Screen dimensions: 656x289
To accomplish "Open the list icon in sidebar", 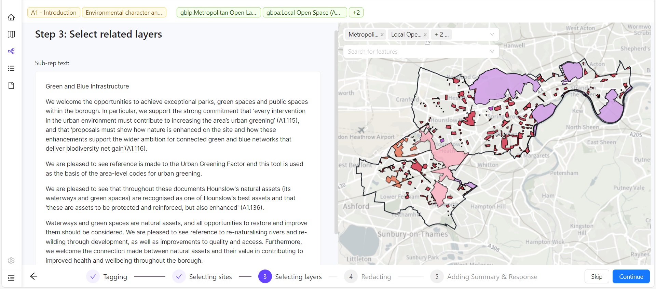I will (x=11, y=68).
